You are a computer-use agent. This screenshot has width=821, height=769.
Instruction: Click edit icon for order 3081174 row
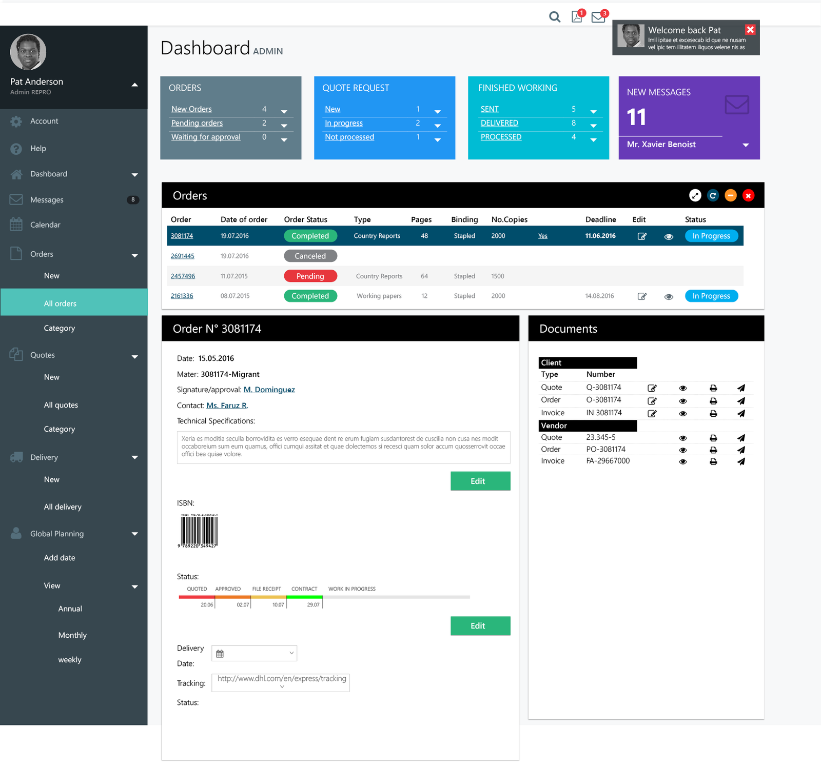pyautogui.click(x=642, y=236)
